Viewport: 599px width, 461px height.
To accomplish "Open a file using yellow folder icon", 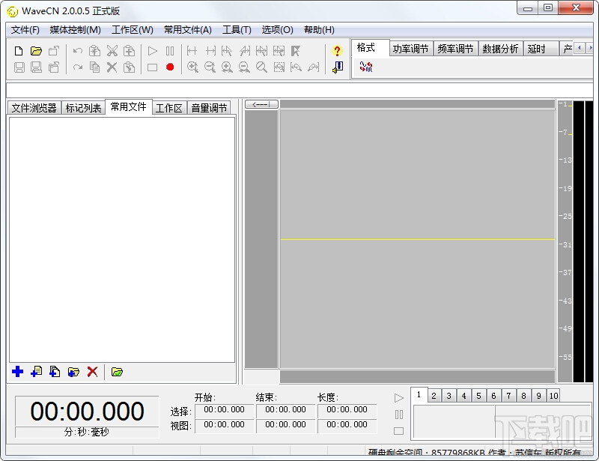I will coord(36,51).
